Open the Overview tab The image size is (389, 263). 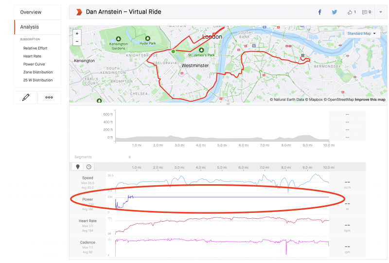[x=31, y=12]
